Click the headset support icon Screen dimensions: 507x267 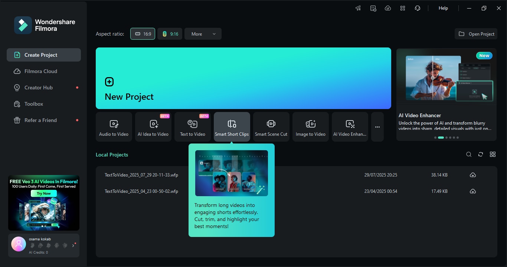(418, 8)
